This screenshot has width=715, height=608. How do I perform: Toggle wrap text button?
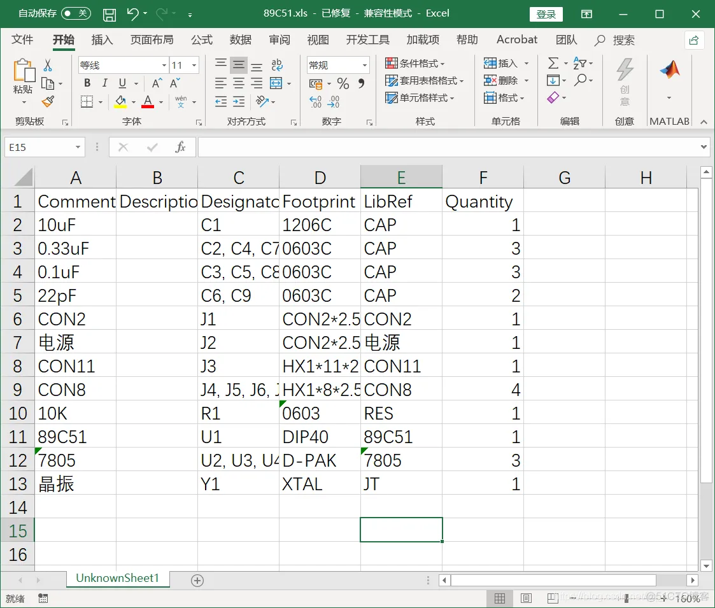[x=277, y=65]
